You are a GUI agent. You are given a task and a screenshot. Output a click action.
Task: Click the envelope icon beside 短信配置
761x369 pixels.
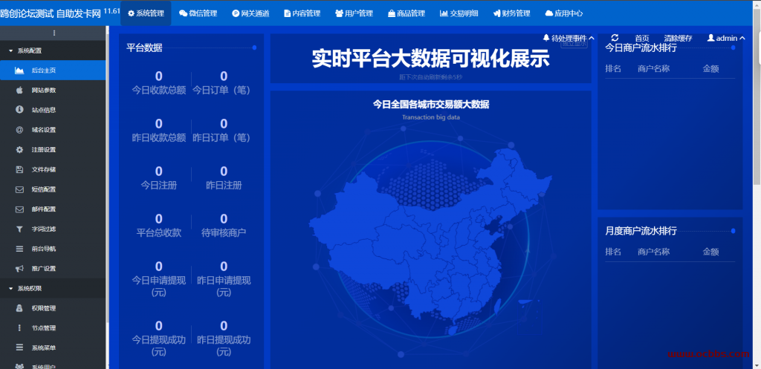tap(19, 189)
